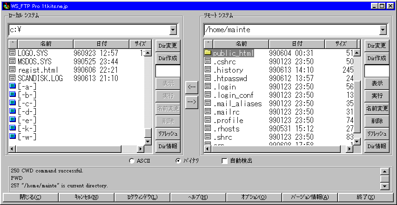This screenshot has height=205, width=397.
Task: Click the .mail_aliases file icon
Action: [208, 103]
